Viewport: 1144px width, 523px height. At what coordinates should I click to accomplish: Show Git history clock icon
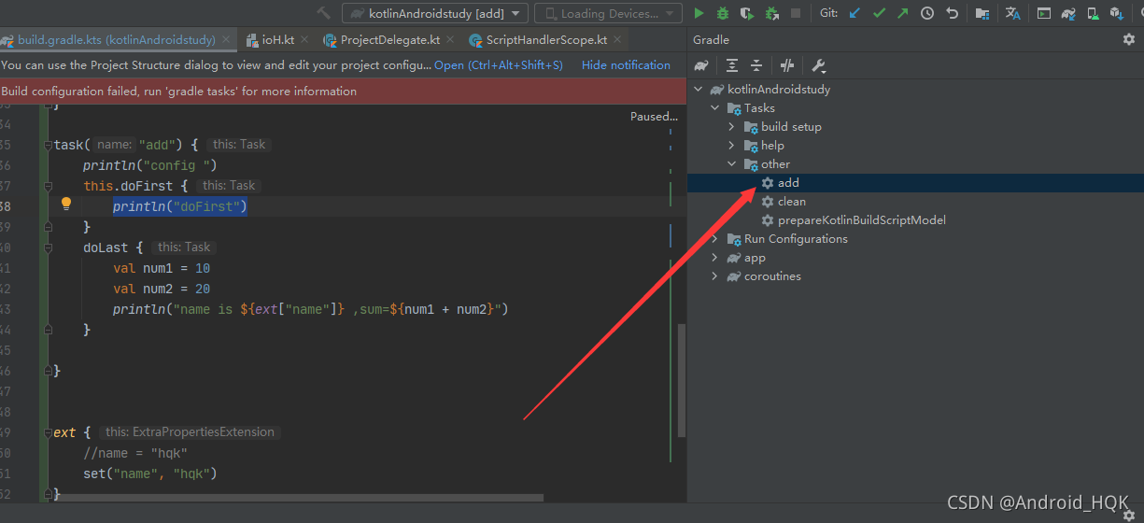(x=927, y=13)
